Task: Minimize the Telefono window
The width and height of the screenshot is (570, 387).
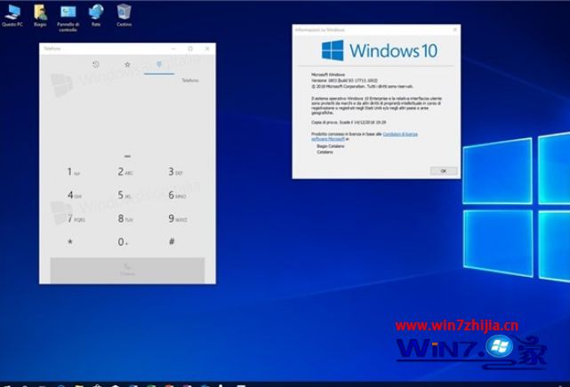Action: (173, 48)
